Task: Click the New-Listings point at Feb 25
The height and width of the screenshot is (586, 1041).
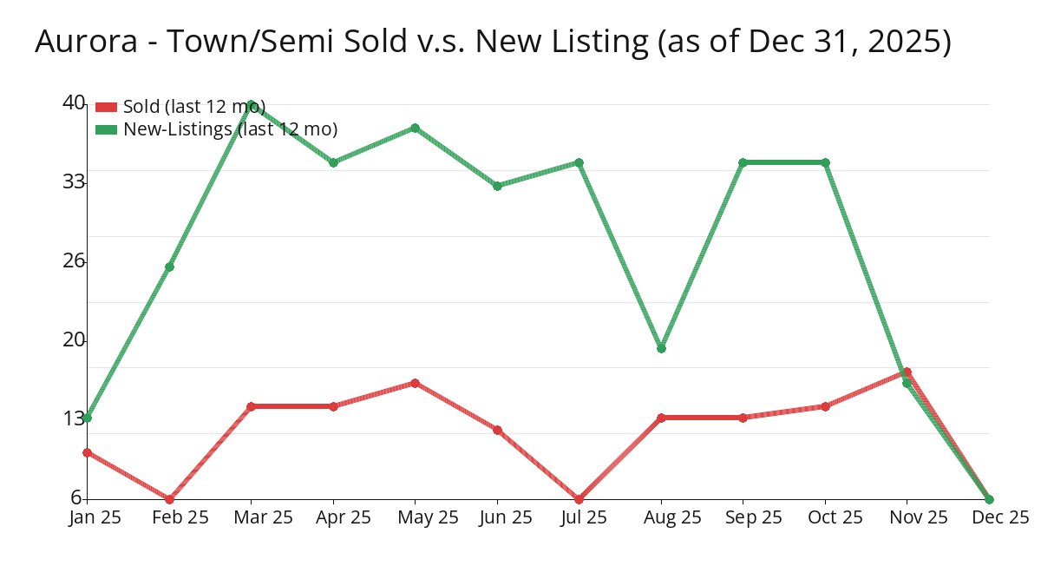Action: (x=169, y=267)
